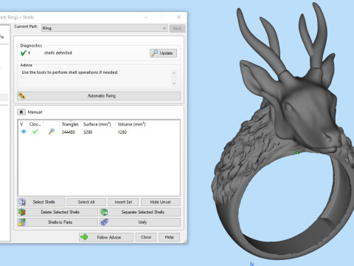Viewport: 354px width, 266px height.
Task: Minimize the Shells dialog window
Action: point(146,17)
